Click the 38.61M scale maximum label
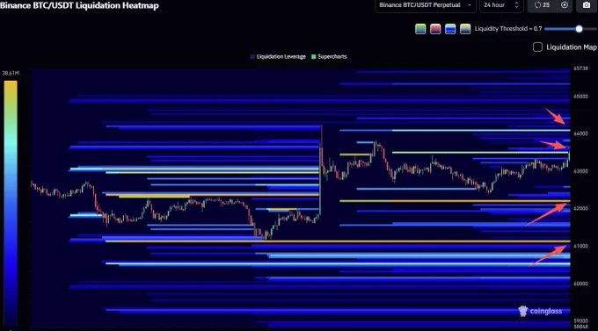 pos(11,73)
